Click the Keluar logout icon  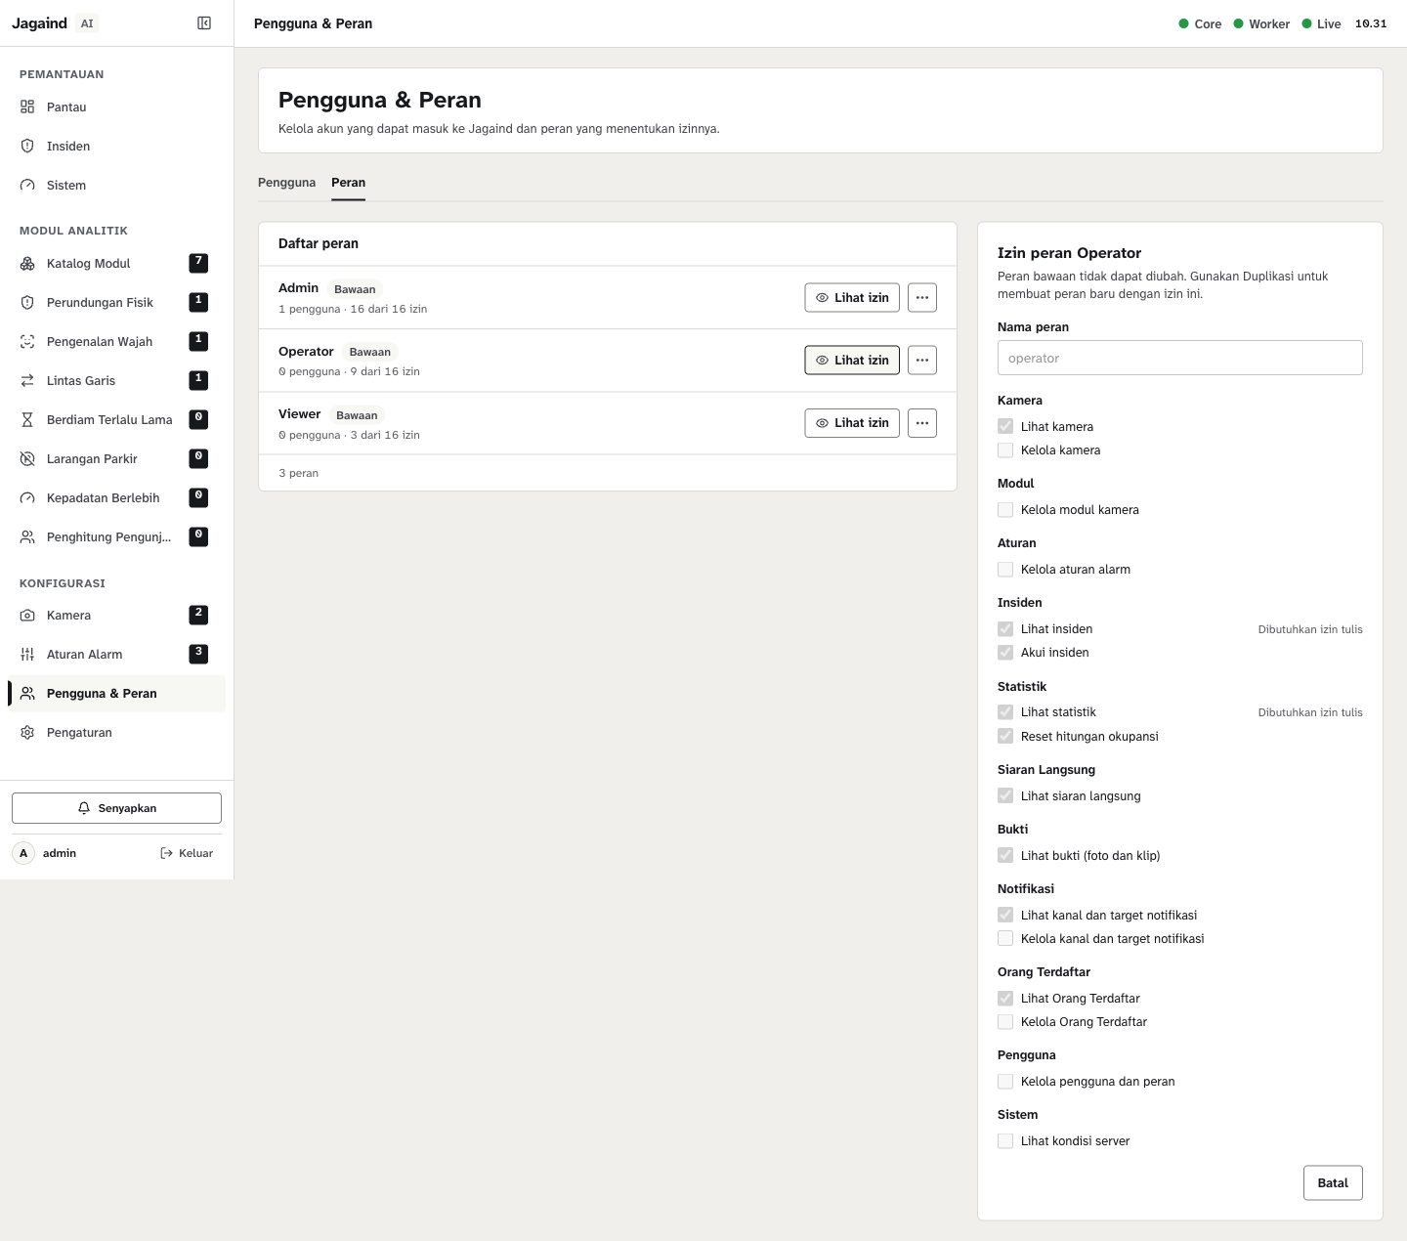coord(166,853)
